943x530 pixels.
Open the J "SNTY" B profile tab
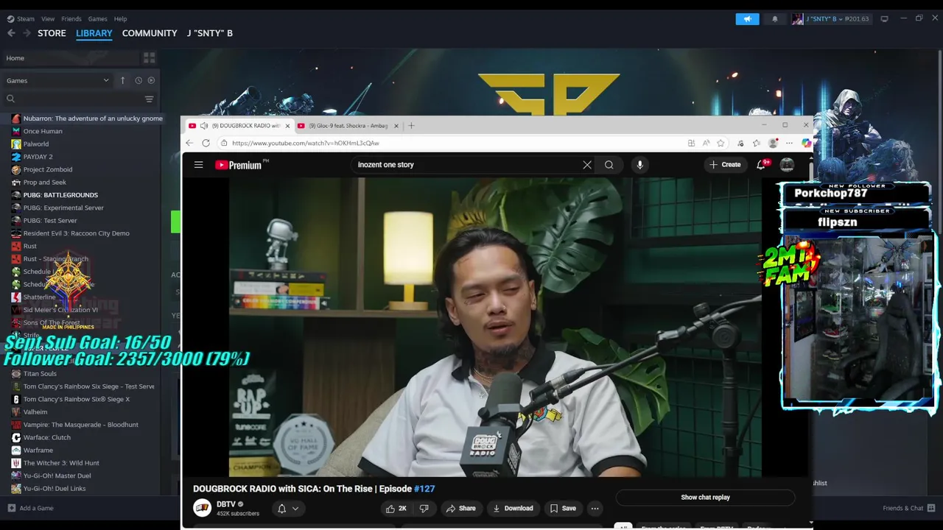coord(210,33)
